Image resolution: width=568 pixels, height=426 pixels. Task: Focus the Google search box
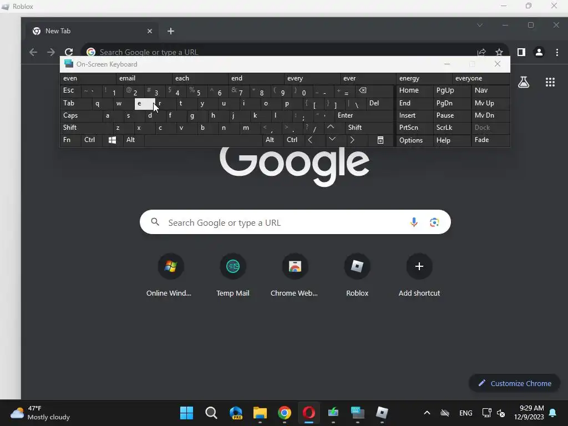pos(295,222)
